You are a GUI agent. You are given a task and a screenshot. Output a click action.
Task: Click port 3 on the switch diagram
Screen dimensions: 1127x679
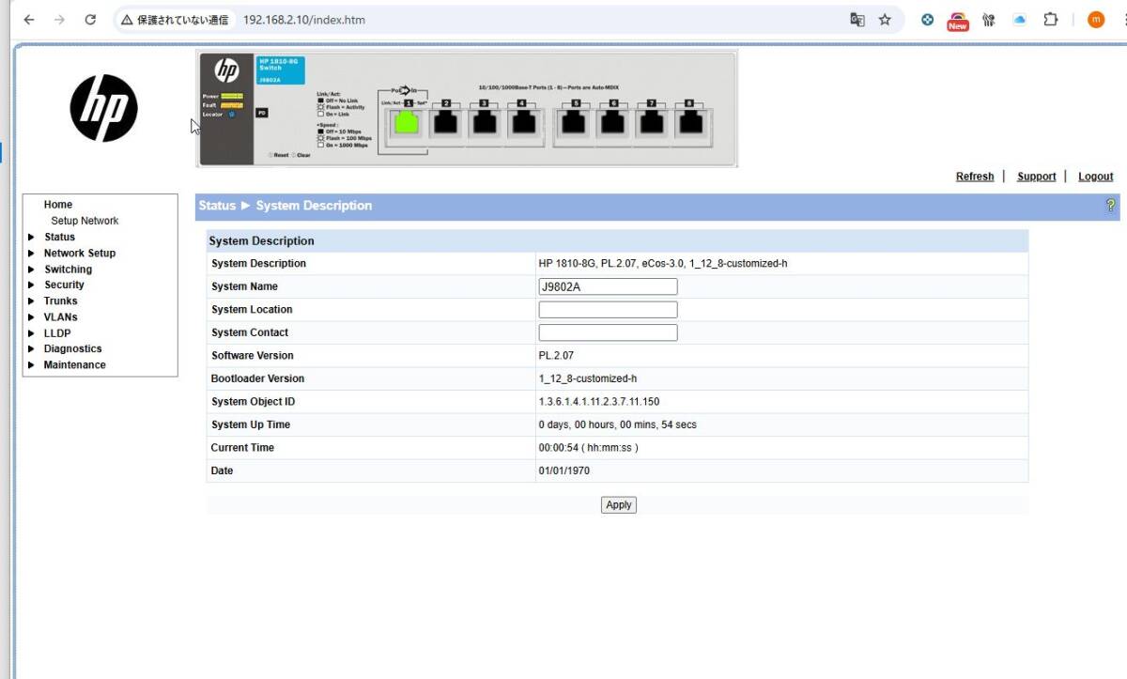484,123
